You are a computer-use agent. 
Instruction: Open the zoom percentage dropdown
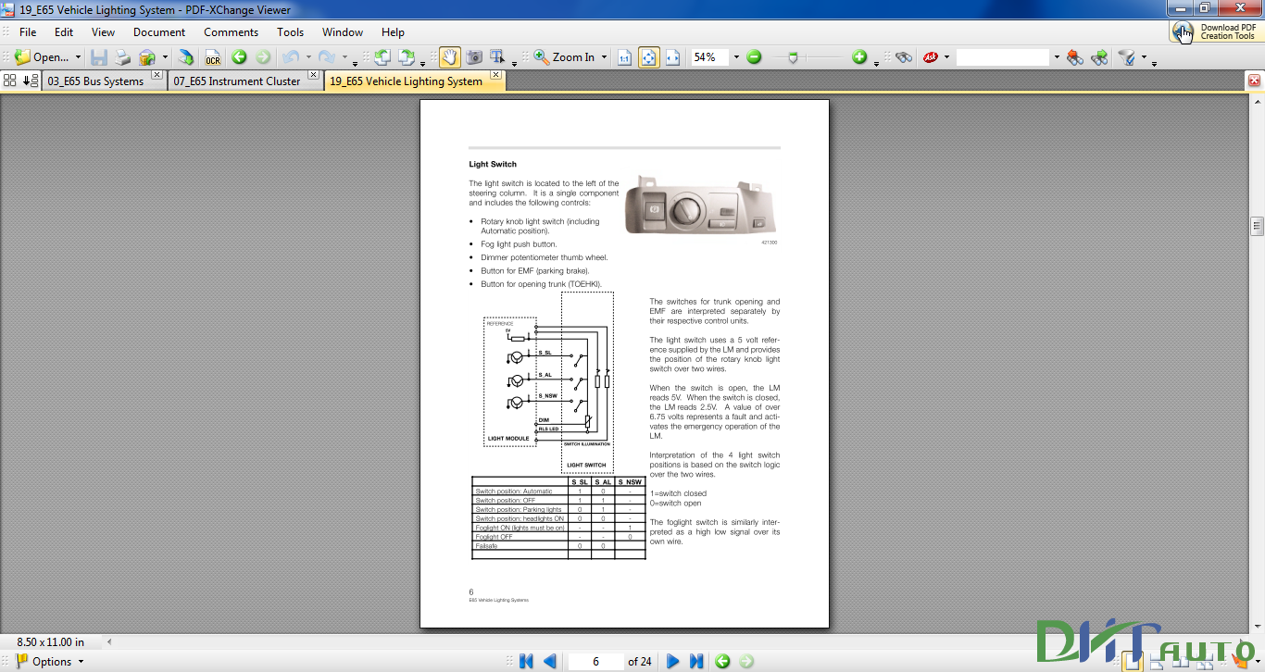(736, 57)
